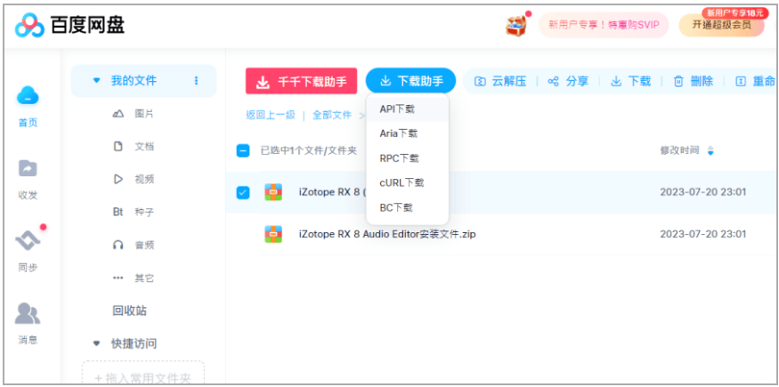Click 云解压 cloud extract toolbar item
The image size is (779, 387).
pyautogui.click(x=499, y=81)
